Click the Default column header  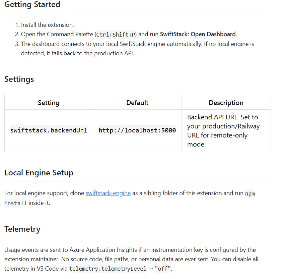tap(137, 103)
